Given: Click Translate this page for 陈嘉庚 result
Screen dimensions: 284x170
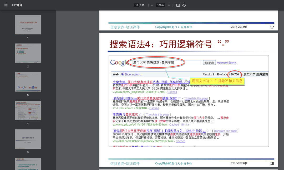Looking at the screenshot, I should 158,115.
